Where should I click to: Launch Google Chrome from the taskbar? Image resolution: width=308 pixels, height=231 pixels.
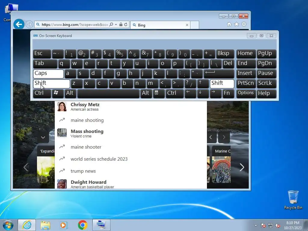(x=82, y=225)
